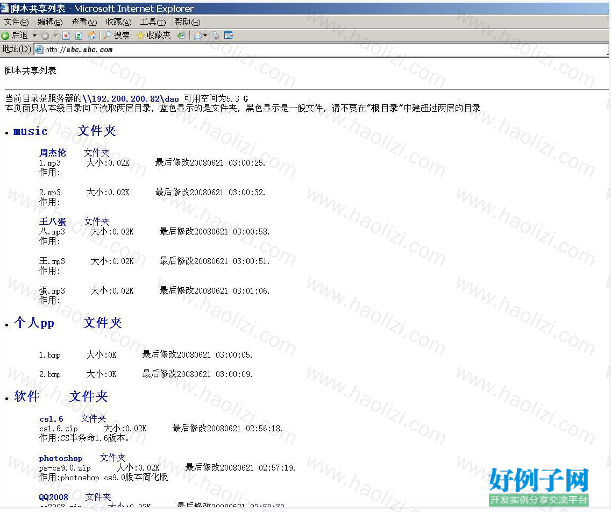Screen dimensions: 611x512
Task: Open the 编辑(E) menu
Action: coord(50,22)
